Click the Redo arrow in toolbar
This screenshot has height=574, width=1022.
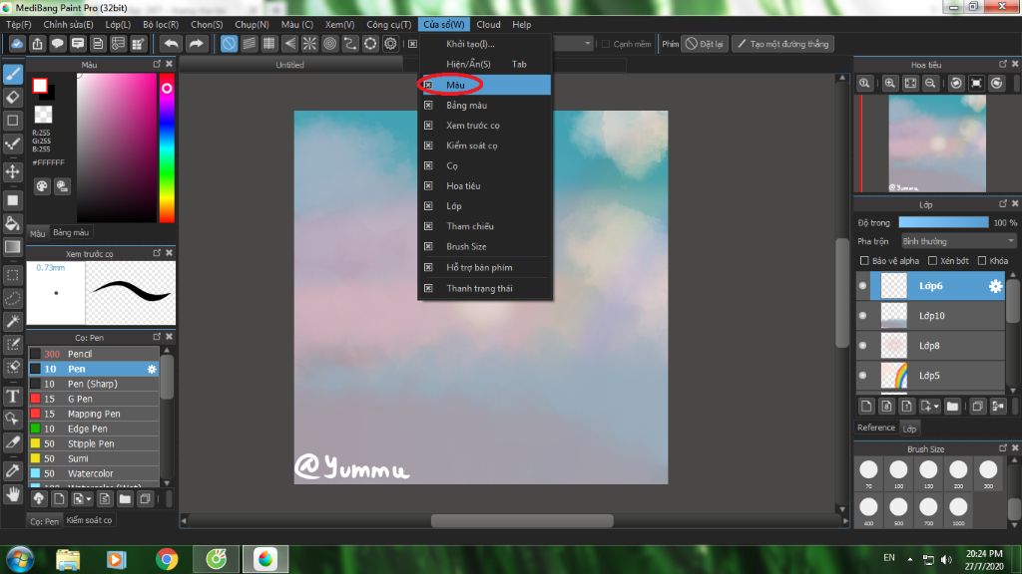point(196,44)
